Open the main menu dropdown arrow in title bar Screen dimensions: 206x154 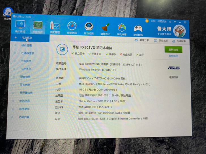(175, 22)
